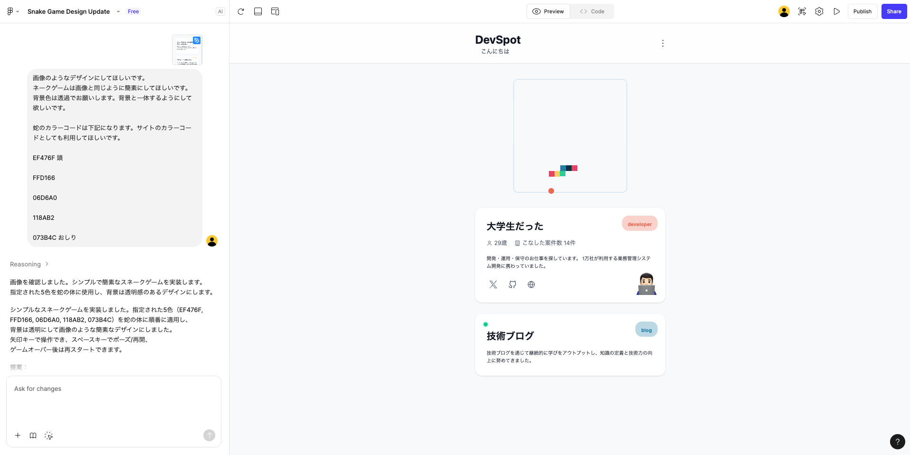The image size is (910, 455).
Task: Click the 29歳 age text on the card
Action: 500,243
